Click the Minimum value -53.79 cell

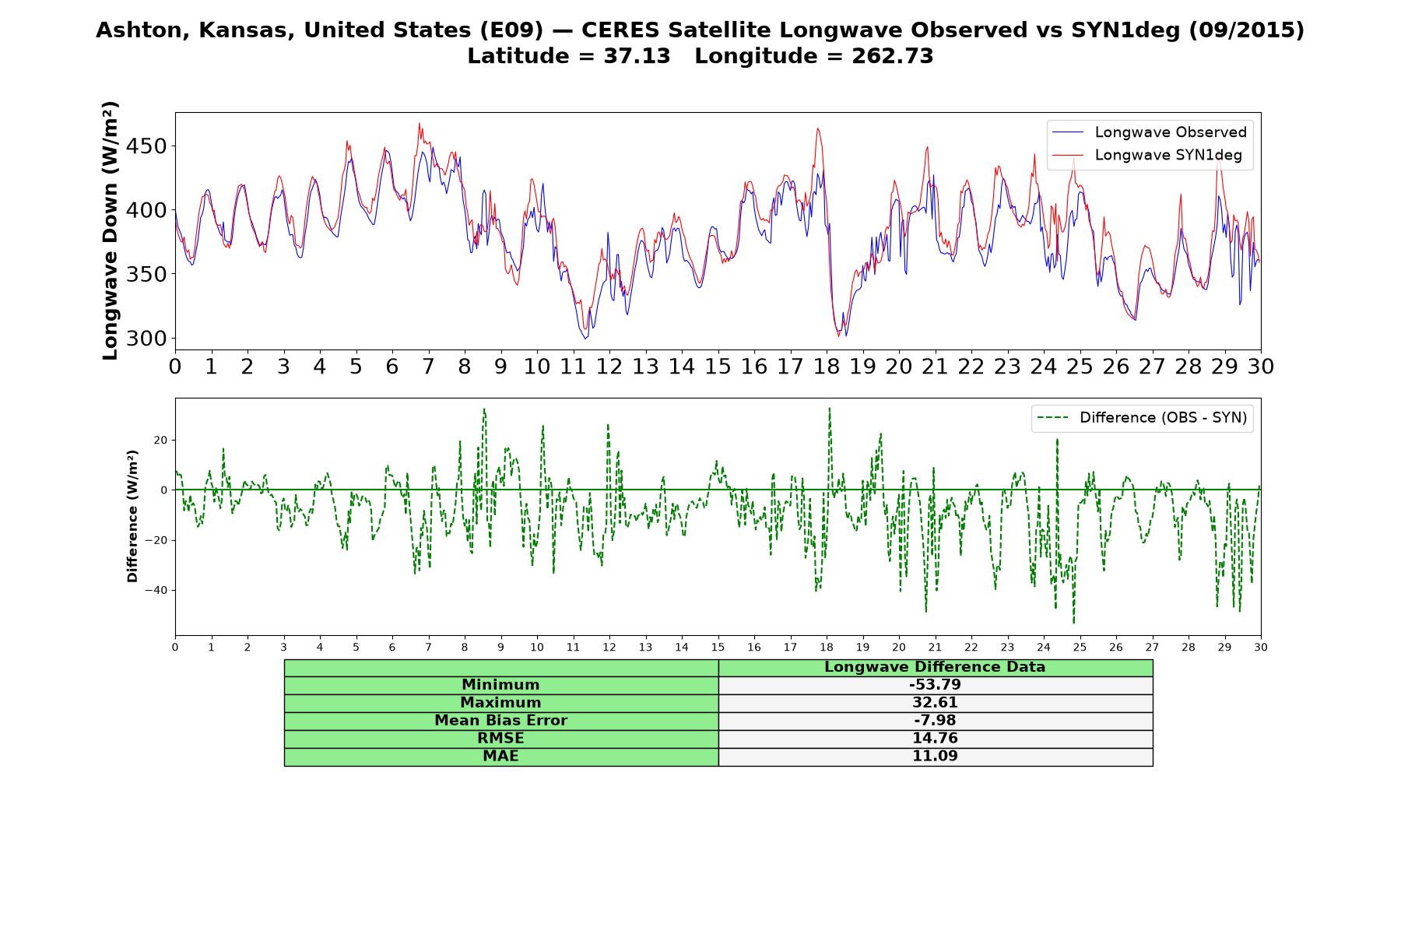935,685
